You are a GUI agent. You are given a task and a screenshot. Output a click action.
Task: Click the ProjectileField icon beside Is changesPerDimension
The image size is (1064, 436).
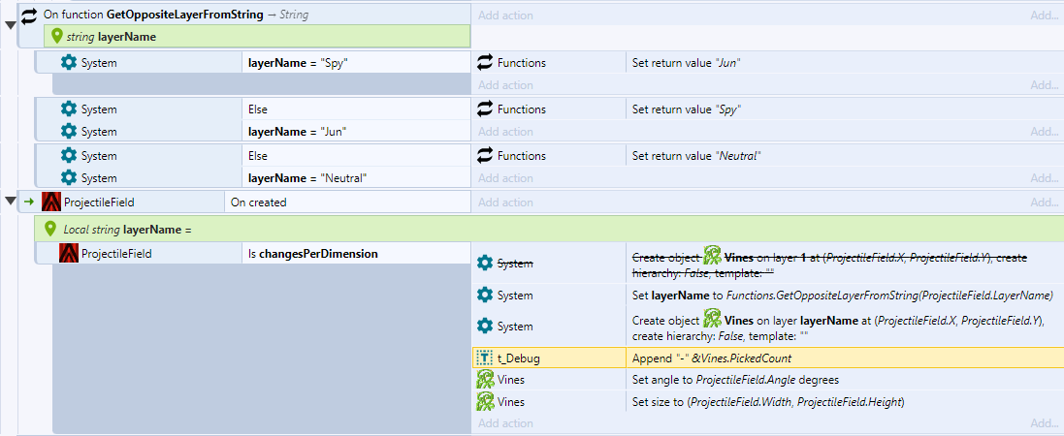pyautogui.click(x=69, y=254)
